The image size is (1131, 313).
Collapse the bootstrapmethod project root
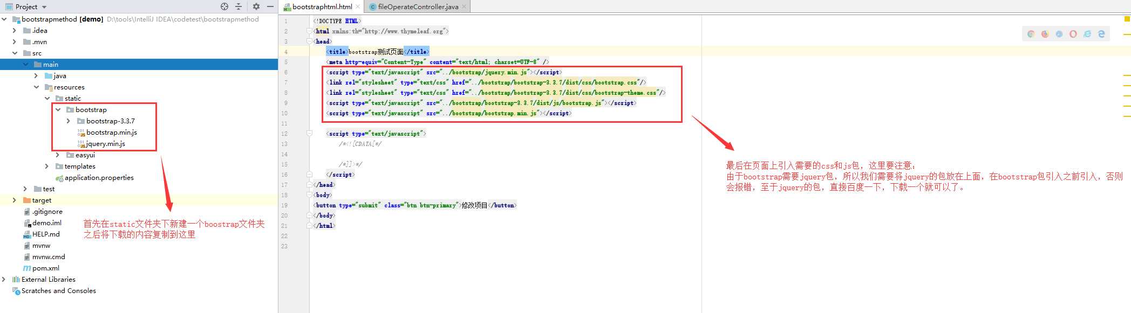[x=4, y=19]
